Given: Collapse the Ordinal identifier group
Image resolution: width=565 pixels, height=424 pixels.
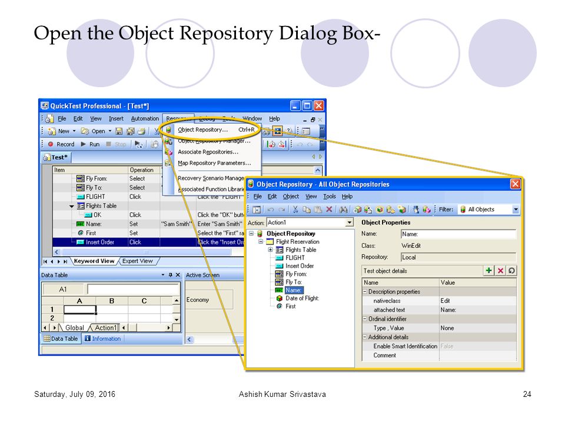Looking at the screenshot, I should click(x=365, y=319).
